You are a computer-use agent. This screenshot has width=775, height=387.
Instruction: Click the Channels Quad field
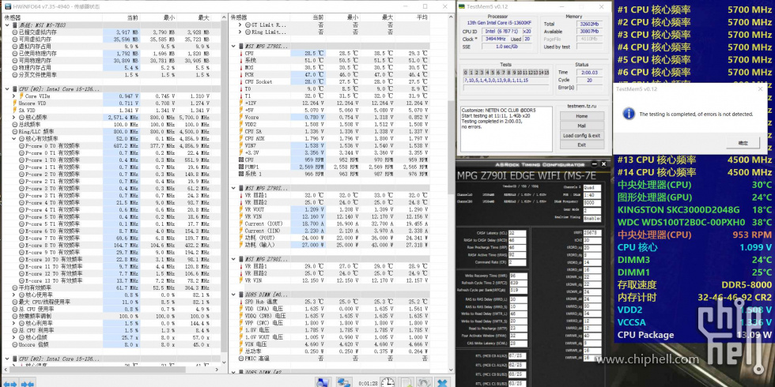click(x=592, y=188)
